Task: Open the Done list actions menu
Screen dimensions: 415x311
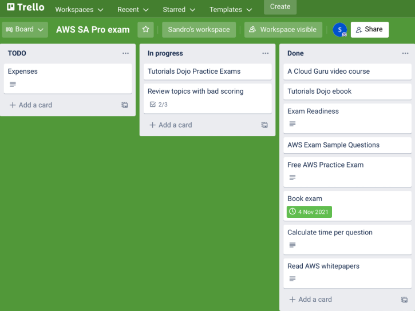Action: 405,53
